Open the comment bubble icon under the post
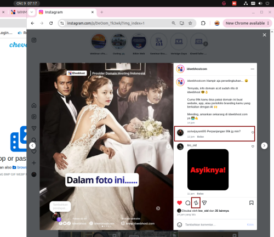Image resolution: width=274 pixels, height=237 pixels. [x=188, y=203]
